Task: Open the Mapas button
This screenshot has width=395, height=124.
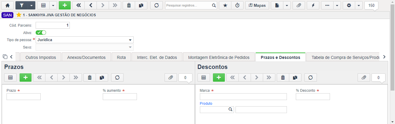Action: 257,5
